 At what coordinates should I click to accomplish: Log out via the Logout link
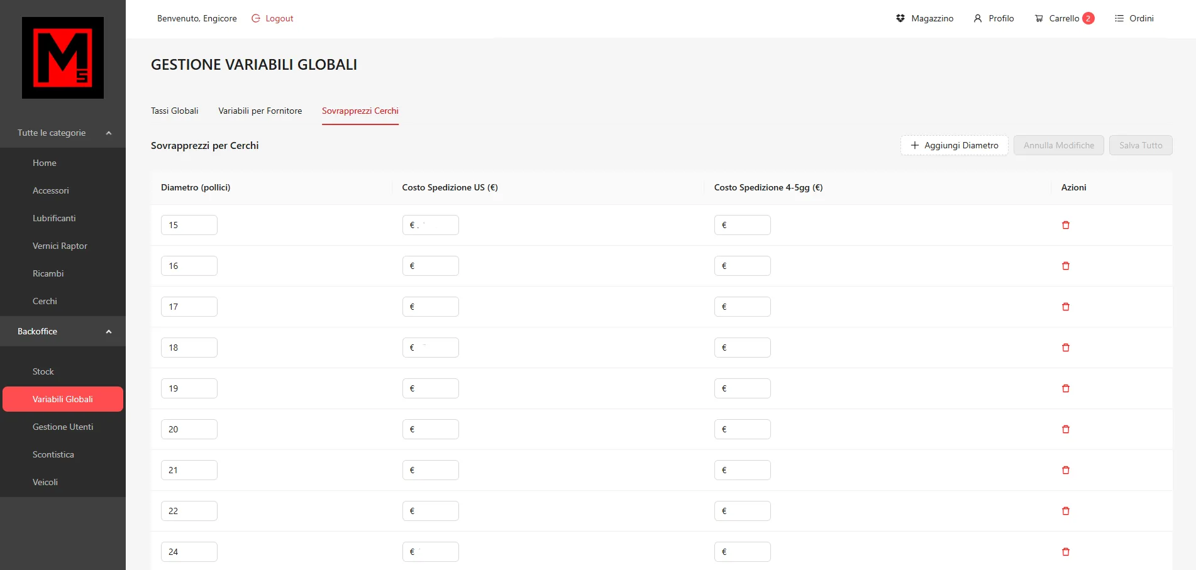(x=272, y=18)
